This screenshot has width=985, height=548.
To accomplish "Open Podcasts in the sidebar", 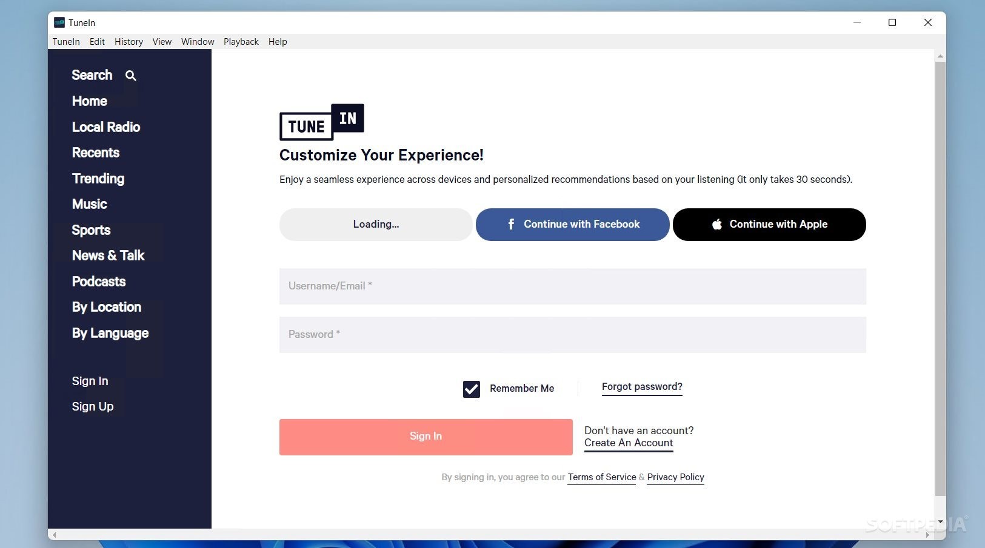I will (x=99, y=282).
